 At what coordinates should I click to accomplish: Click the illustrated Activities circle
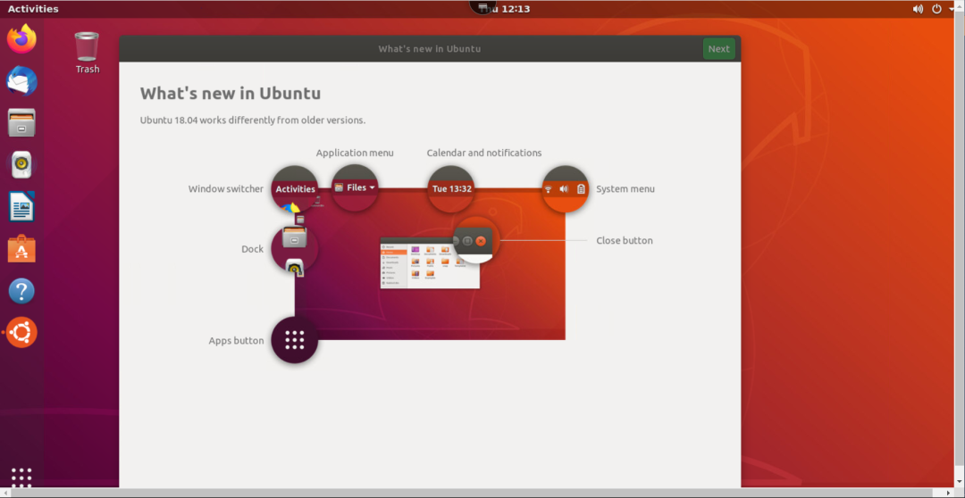pyautogui.click(x=296, y=188)
